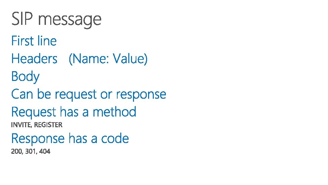Screen dimensions: 328x185
Task: Click the word "message" in the slide title
Action: [x=70, y=20]
